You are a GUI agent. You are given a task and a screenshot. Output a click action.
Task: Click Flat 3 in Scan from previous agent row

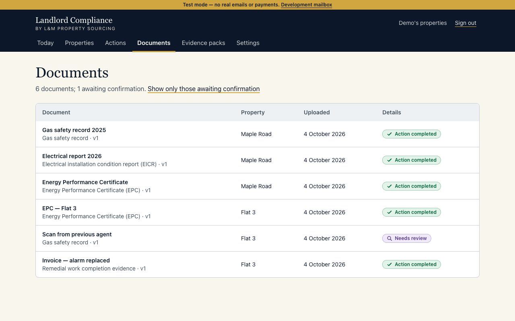(248, 238)
